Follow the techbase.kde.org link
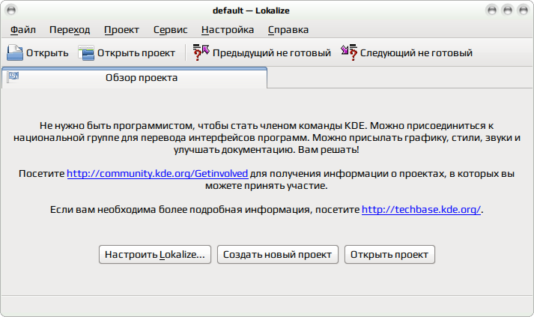 [421, 209]
